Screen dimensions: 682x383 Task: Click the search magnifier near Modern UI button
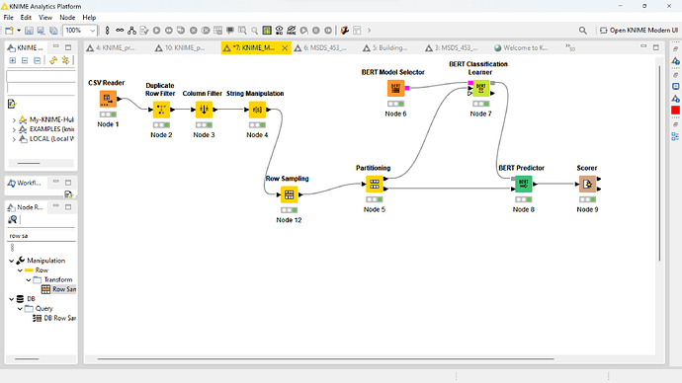[583, 31]
